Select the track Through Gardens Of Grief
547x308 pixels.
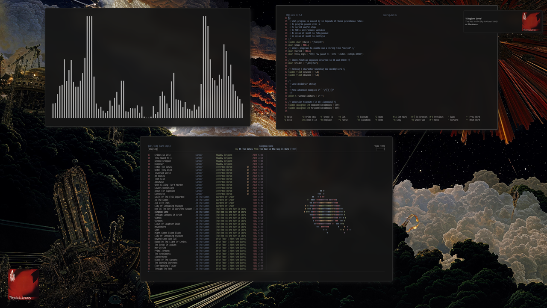[x=205, y=215]
